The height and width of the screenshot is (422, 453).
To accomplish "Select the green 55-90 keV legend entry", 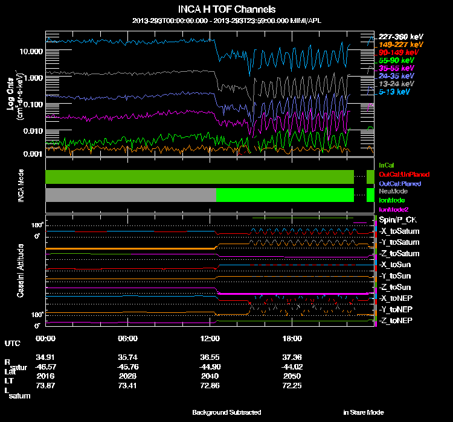I will click(x=396, y=60).
